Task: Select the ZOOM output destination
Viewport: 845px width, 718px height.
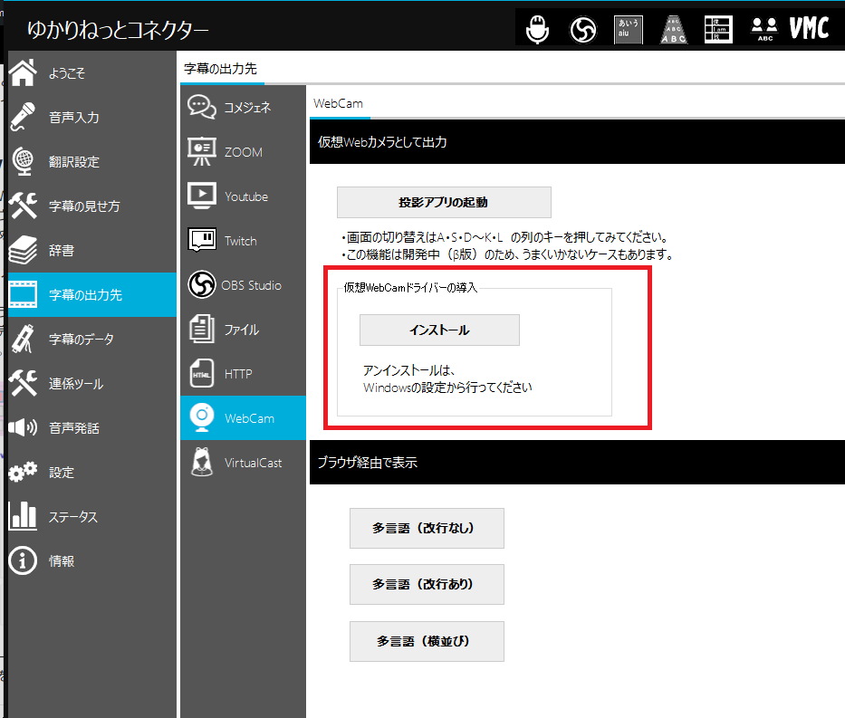Action: click(x=243, y=152)
